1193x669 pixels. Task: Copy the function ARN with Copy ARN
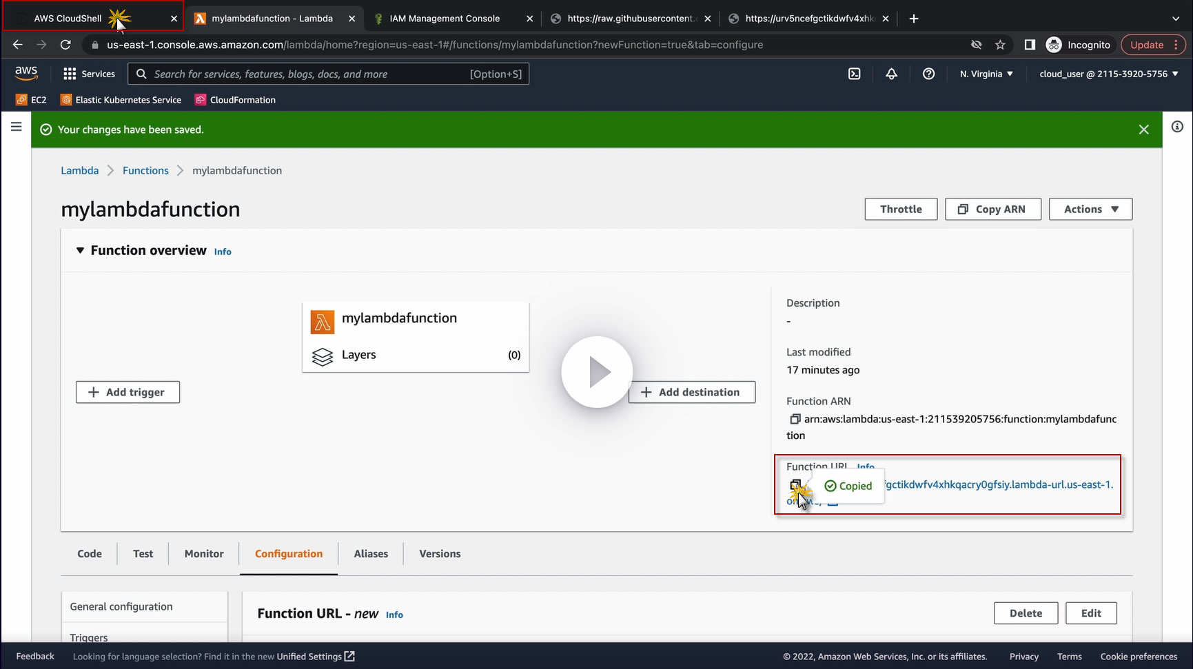(993, 209)
